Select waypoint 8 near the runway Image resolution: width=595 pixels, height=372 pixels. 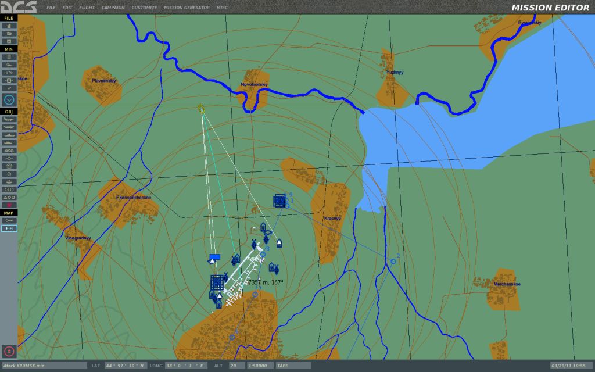pyautogui.click(x=263, y=255)
